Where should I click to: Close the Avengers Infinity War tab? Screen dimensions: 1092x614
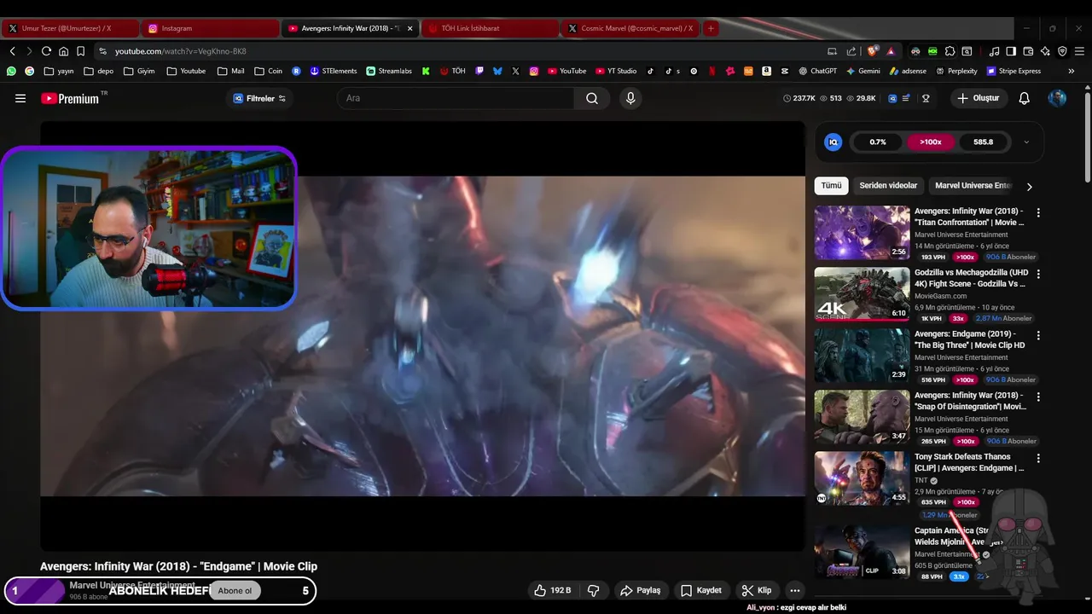click(x=409, y=28)
